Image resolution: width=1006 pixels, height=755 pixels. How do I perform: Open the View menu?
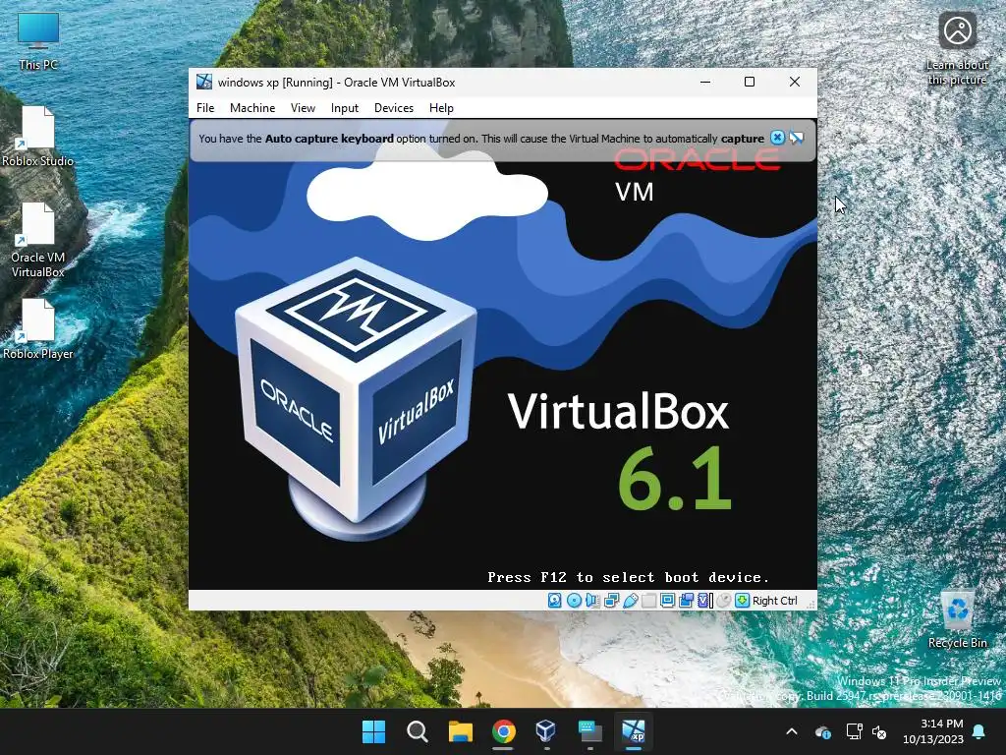[303, 108]
